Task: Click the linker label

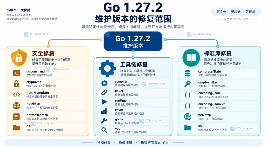Action: [119, 91]
